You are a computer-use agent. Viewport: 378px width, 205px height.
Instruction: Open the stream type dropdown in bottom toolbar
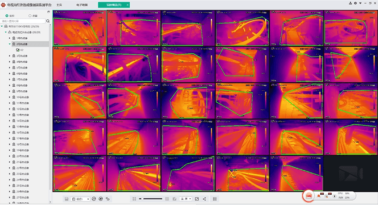[185, 199]
